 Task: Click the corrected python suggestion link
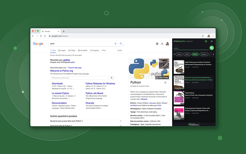point(67,60)
